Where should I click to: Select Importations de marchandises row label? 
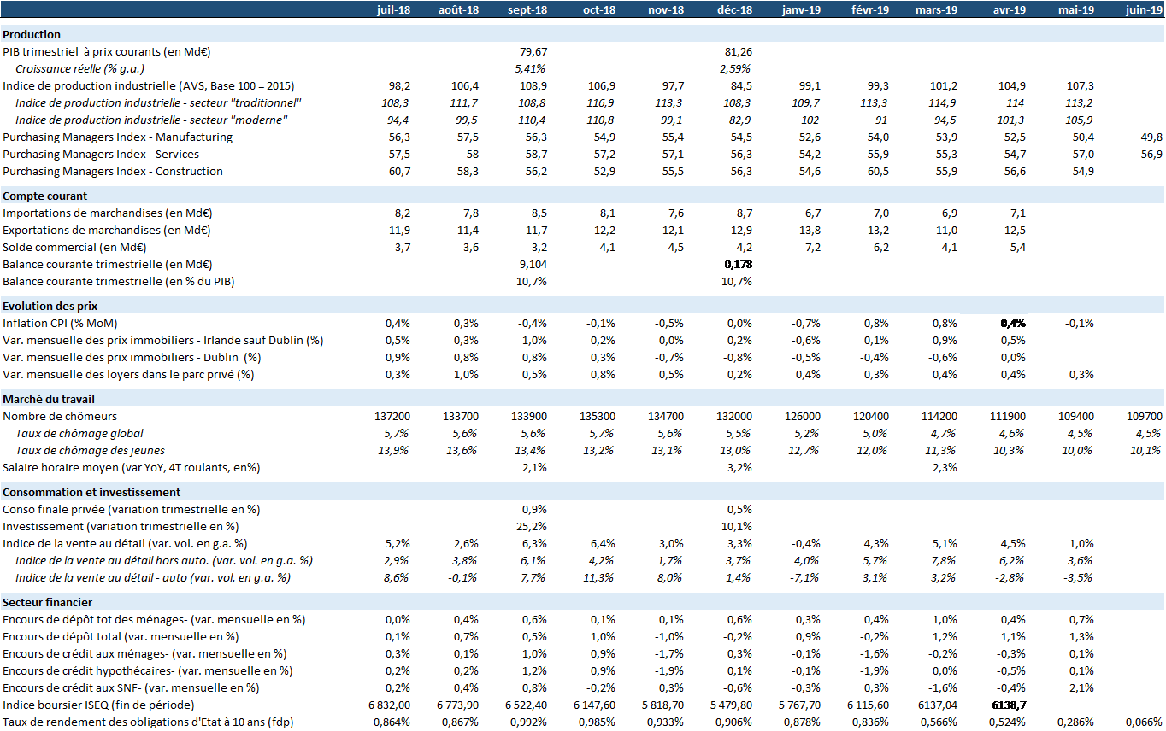(x=107, y=213)
